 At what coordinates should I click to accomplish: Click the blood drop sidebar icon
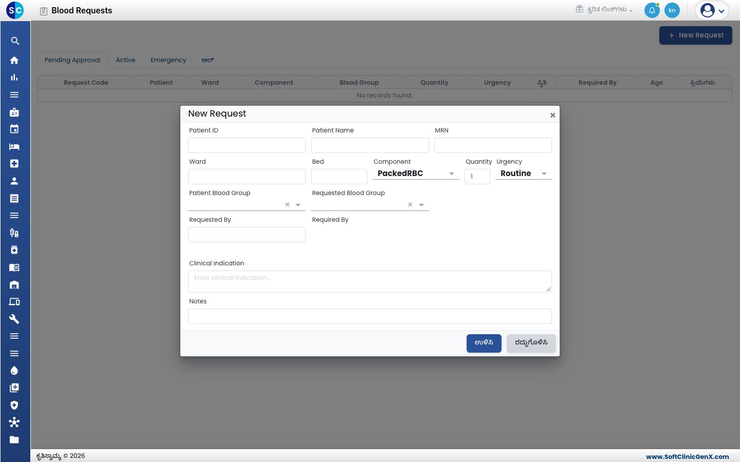pyautogui.click(x=14, y=371)
